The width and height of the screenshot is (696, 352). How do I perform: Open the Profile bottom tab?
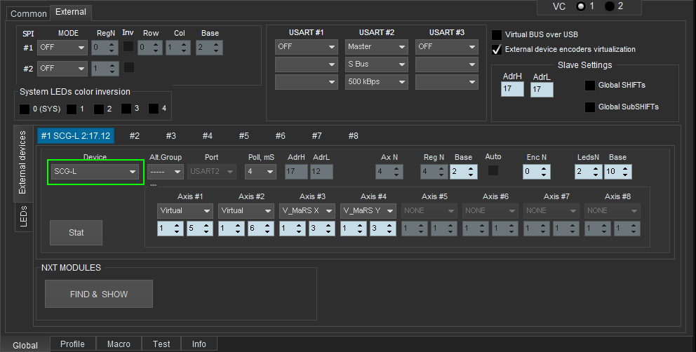click(x=72, y=344)
